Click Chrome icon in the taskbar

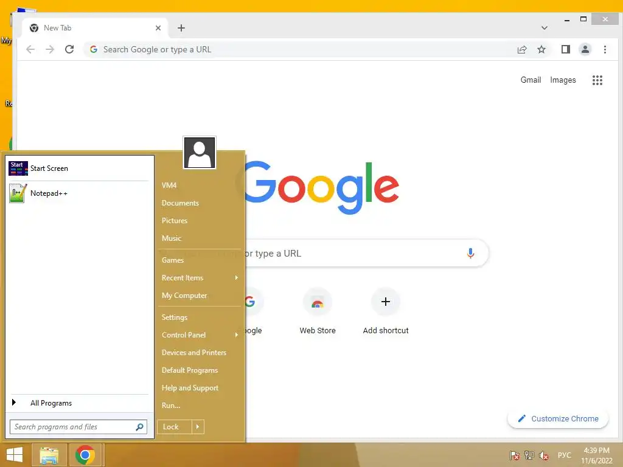[85, 455]
